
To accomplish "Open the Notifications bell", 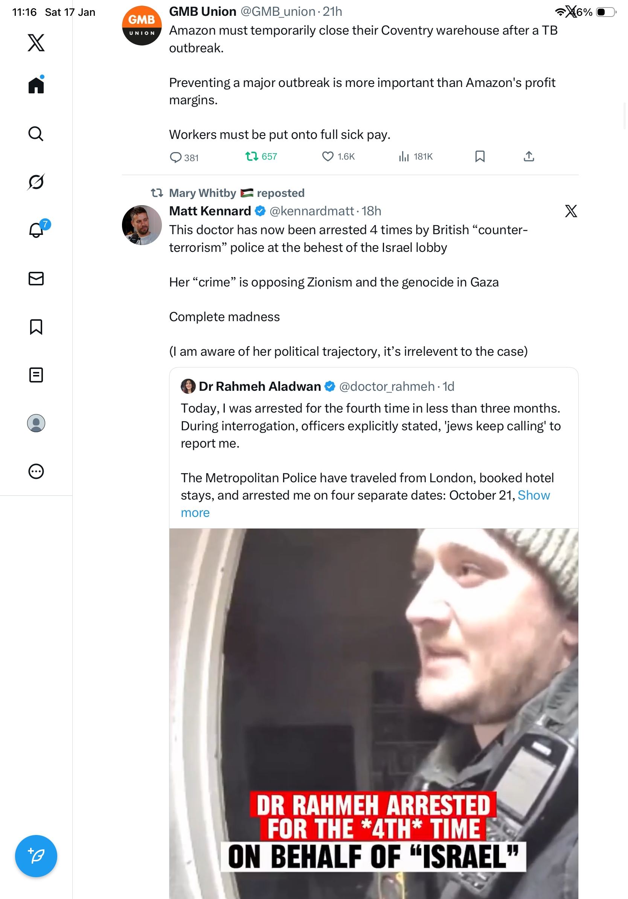I will pyautogui.click(x=36, y=230).
